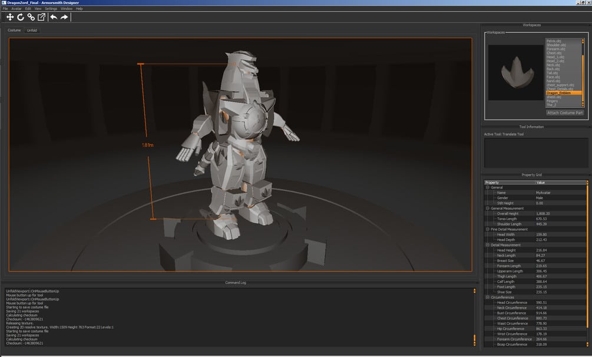Collapse the General Measurement group
The width and height of the screenshot is (592, 357).
pyautogui.click(x=487, y=208)
